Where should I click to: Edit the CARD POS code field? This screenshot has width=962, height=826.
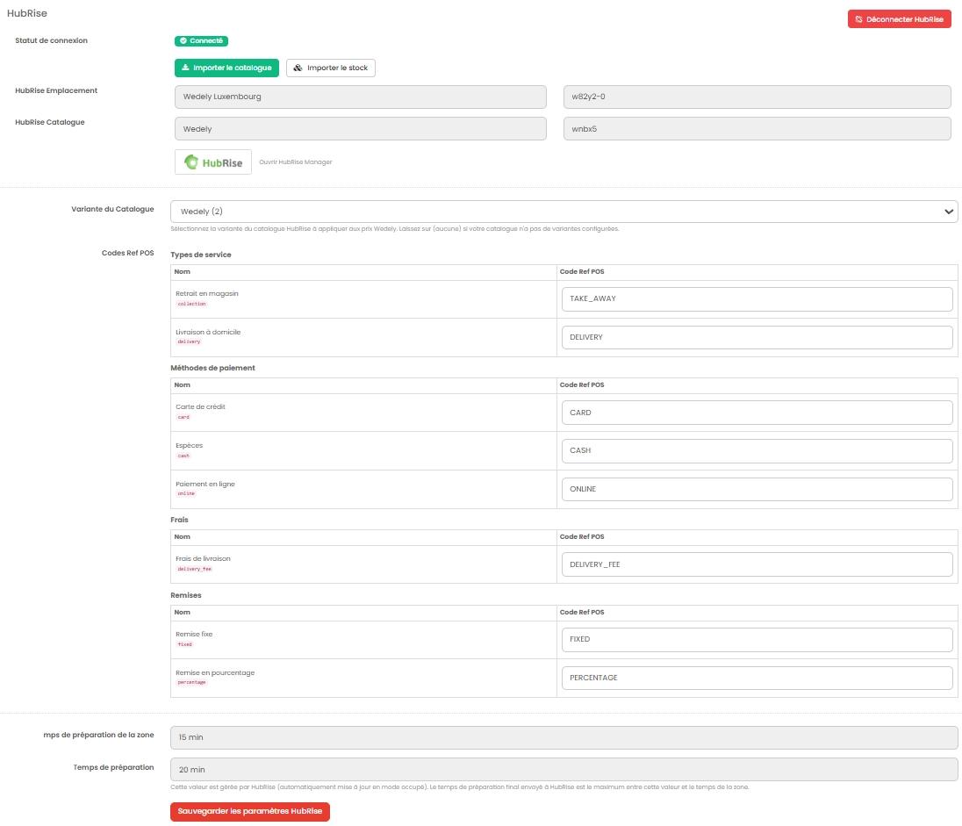click(x=757, y=413)
